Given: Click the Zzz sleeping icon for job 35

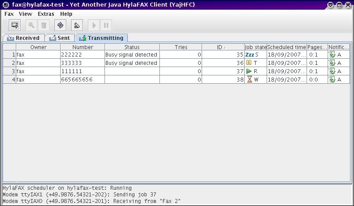Looking at the screenshot, I should point(249,55).
